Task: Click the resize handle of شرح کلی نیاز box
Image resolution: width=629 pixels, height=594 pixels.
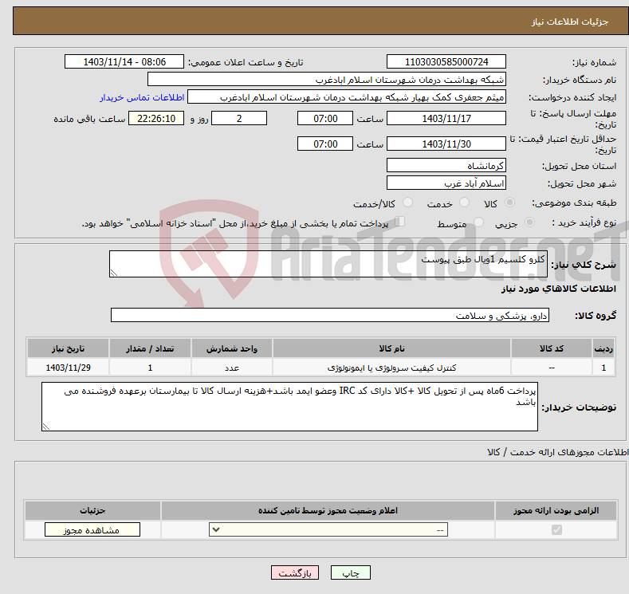Action: click(114, 273)
